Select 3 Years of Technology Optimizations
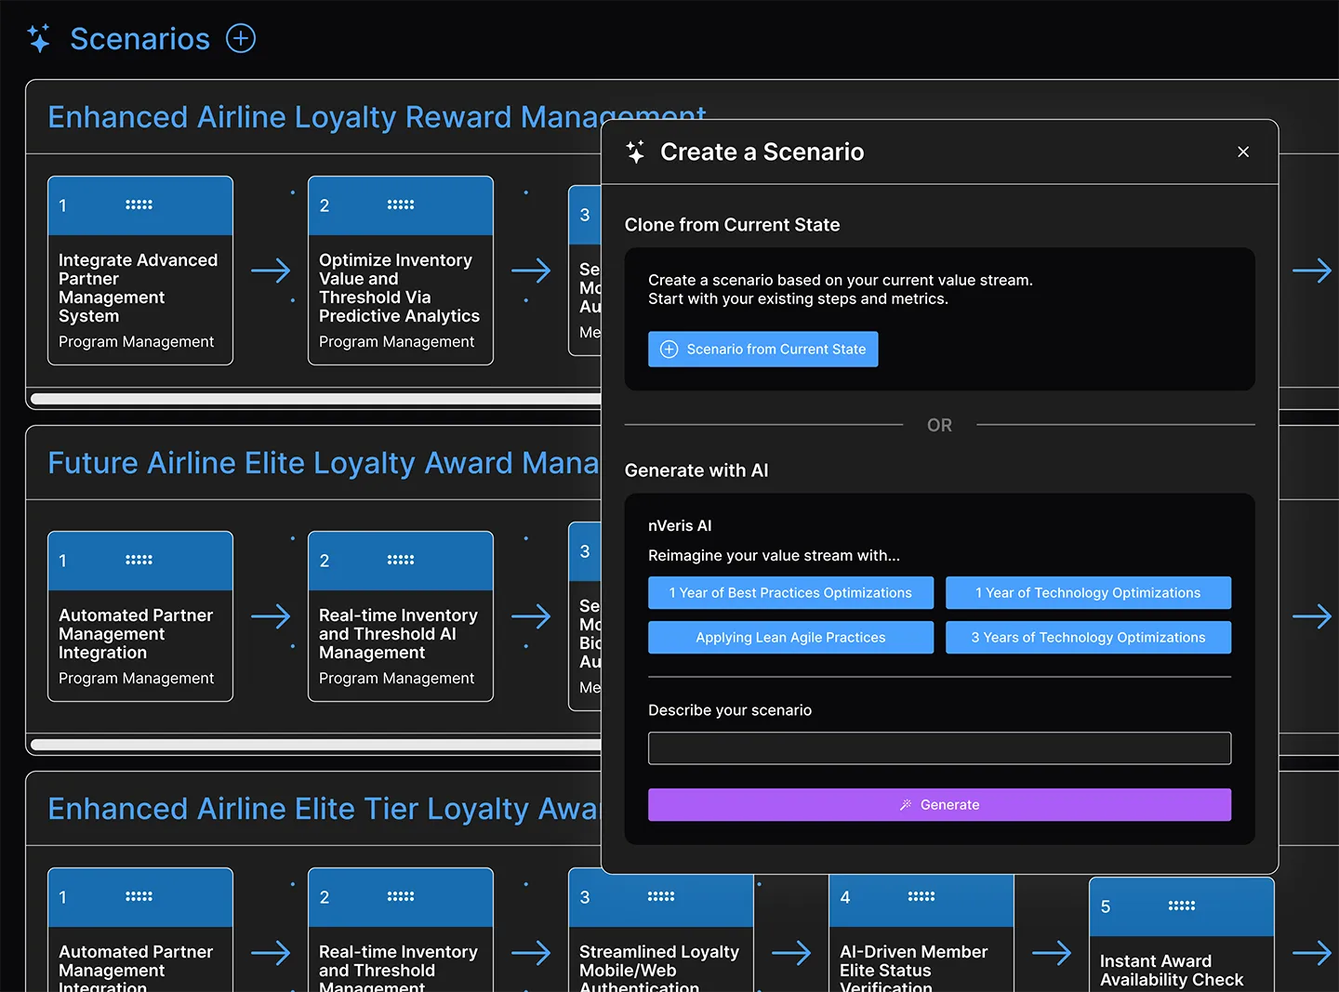Screen dimensions: 1339x992 [1088, 637]
